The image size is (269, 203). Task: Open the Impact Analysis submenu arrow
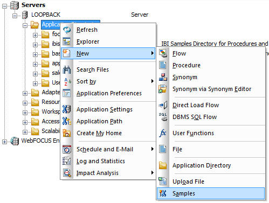tap(152, 173)
